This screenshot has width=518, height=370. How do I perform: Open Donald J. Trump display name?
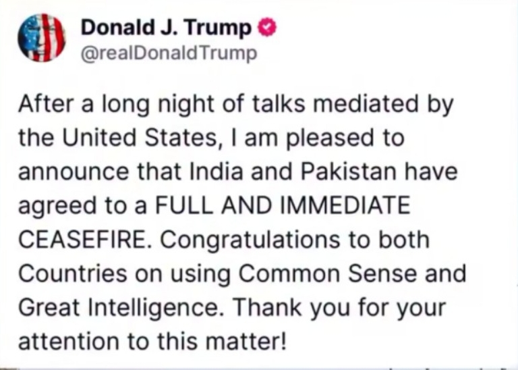click(x=166, y=28)
